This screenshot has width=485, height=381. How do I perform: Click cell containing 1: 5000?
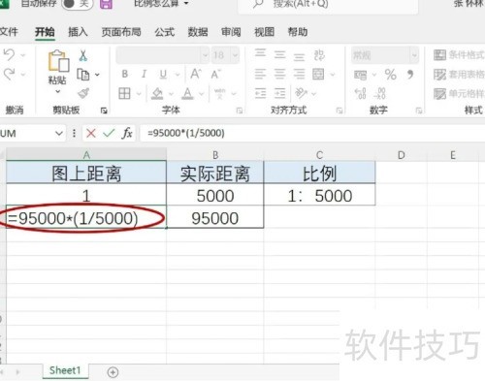click(x=319, y=196)
